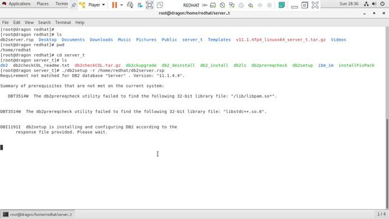This screenshot has height=219, width=389.
Task: Click the blue removable-device toolbar icon
Action: coord(140,5)
